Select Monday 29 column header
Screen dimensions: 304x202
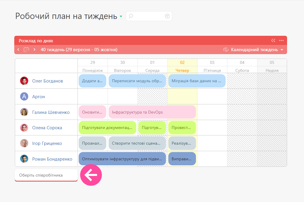click(93, 66)
